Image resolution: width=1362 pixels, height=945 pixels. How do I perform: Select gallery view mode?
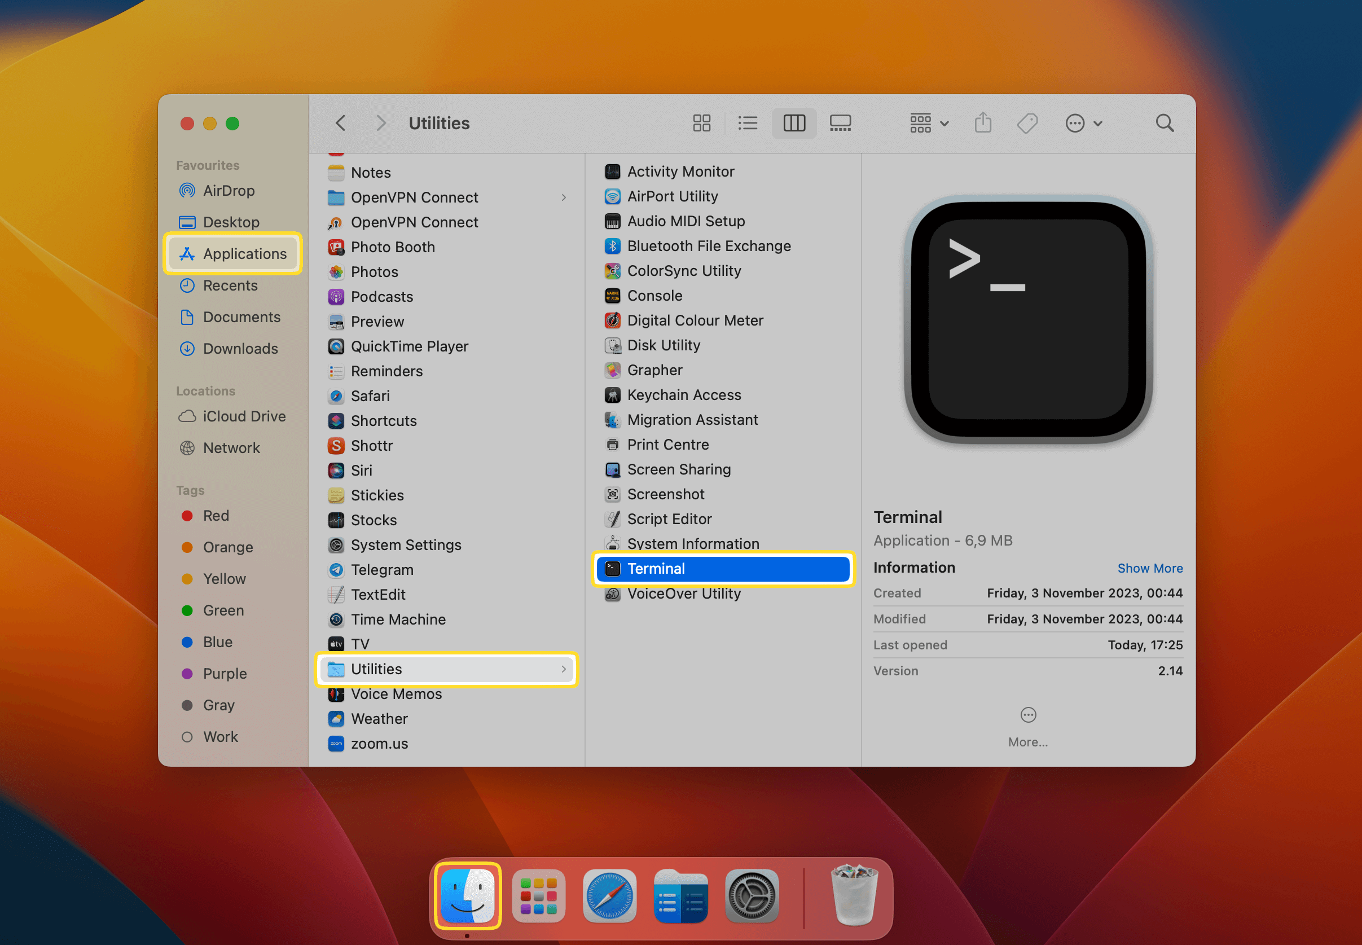[840, 123]
